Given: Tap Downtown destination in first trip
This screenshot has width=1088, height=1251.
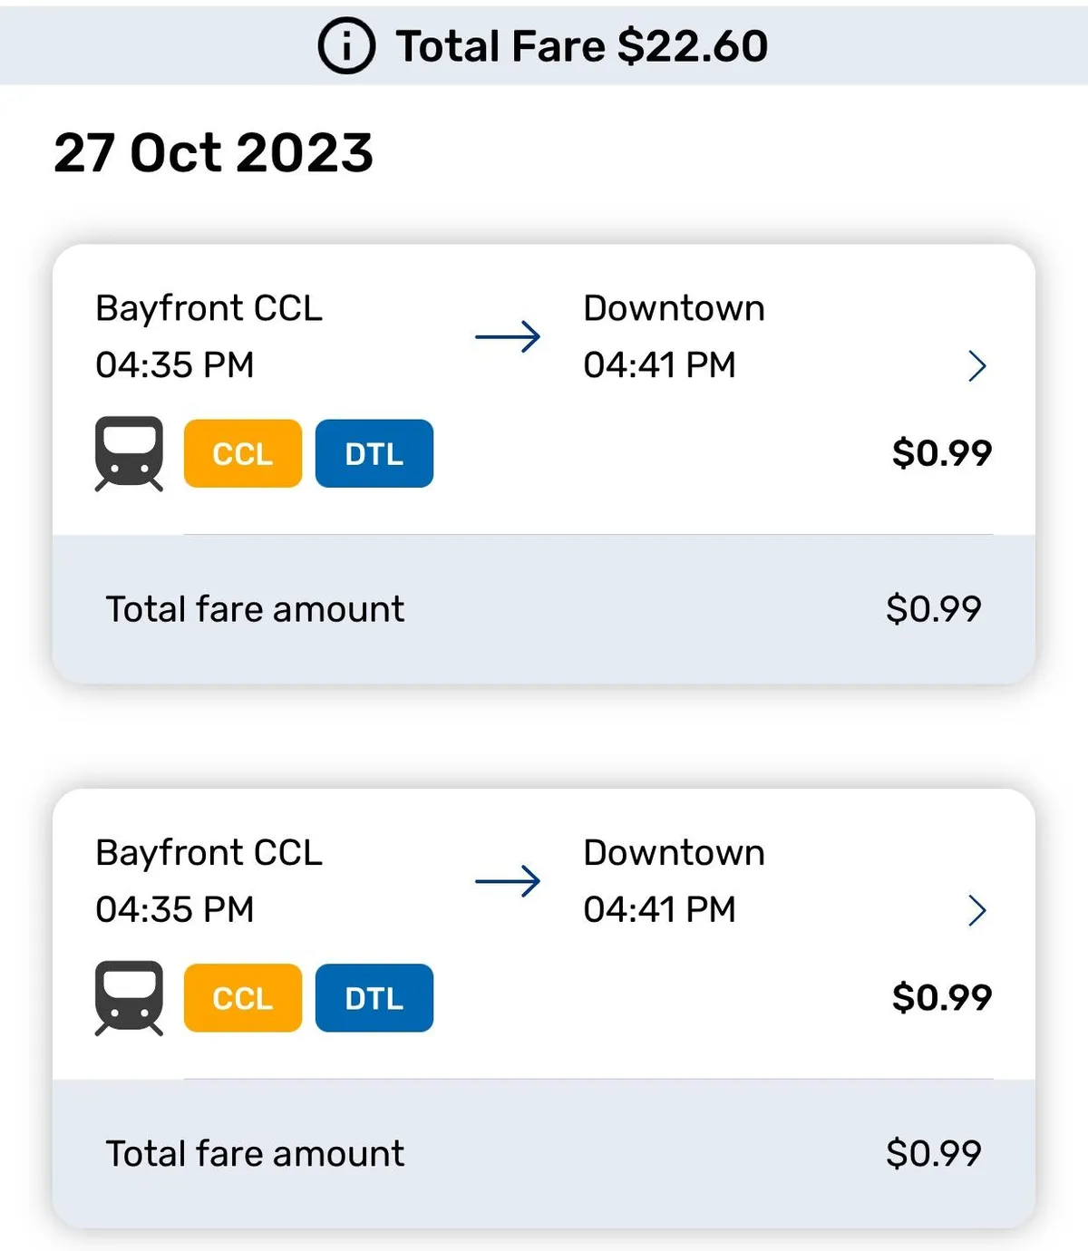Looking at the screenshot, I should (x=674, y=308).
